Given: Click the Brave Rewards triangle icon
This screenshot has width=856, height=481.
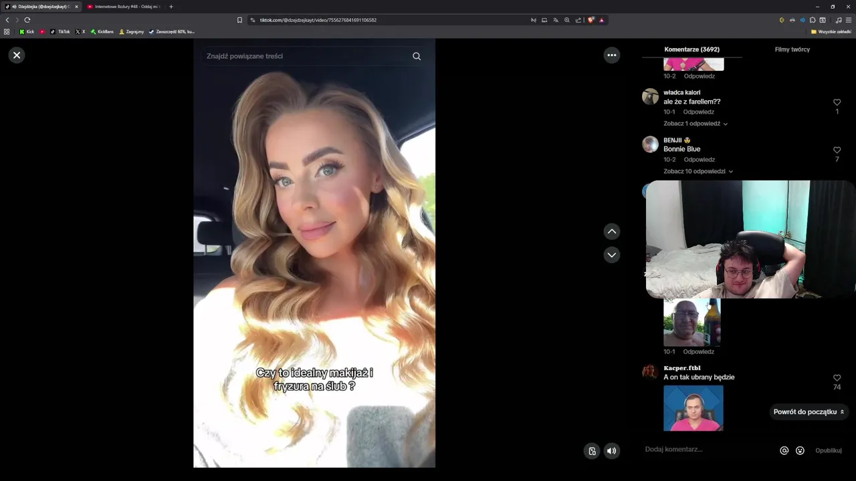Looking at the screenshot, I should point(602,20).
